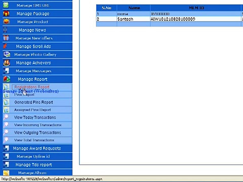The height and width of the screenshot is (182, 243).
Task: Click the MLM ID column header
Action: pos(196,8)
